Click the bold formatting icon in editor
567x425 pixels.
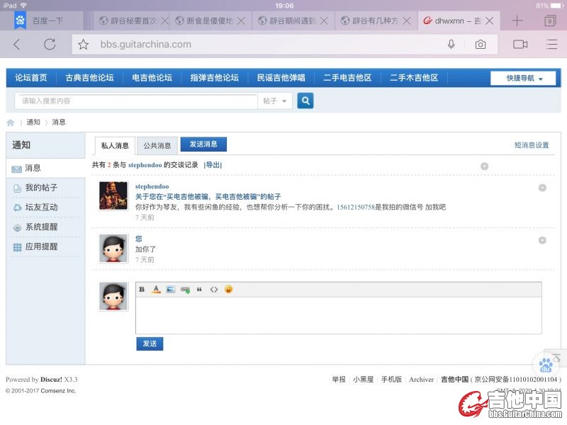[x=142, y=290]
